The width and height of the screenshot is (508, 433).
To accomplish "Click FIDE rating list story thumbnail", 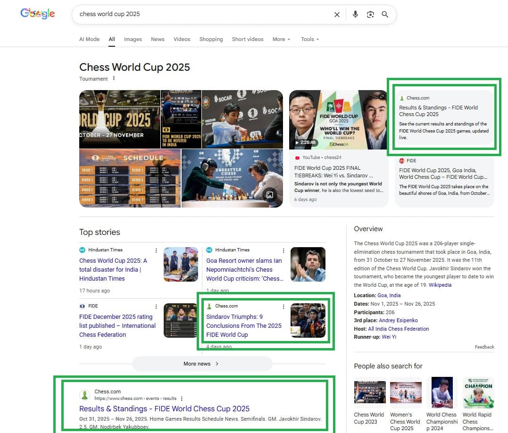I will [181, 320].
